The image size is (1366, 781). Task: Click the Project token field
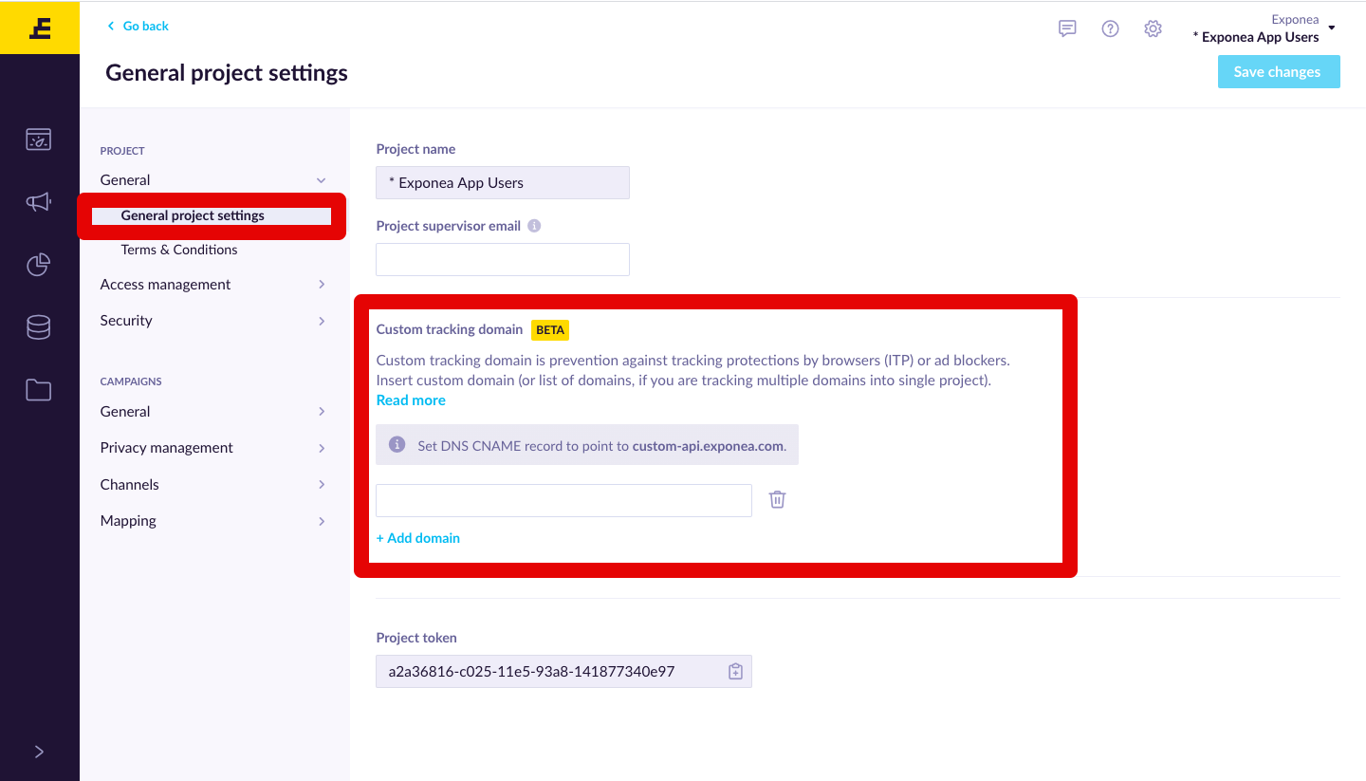coord(563,672)
